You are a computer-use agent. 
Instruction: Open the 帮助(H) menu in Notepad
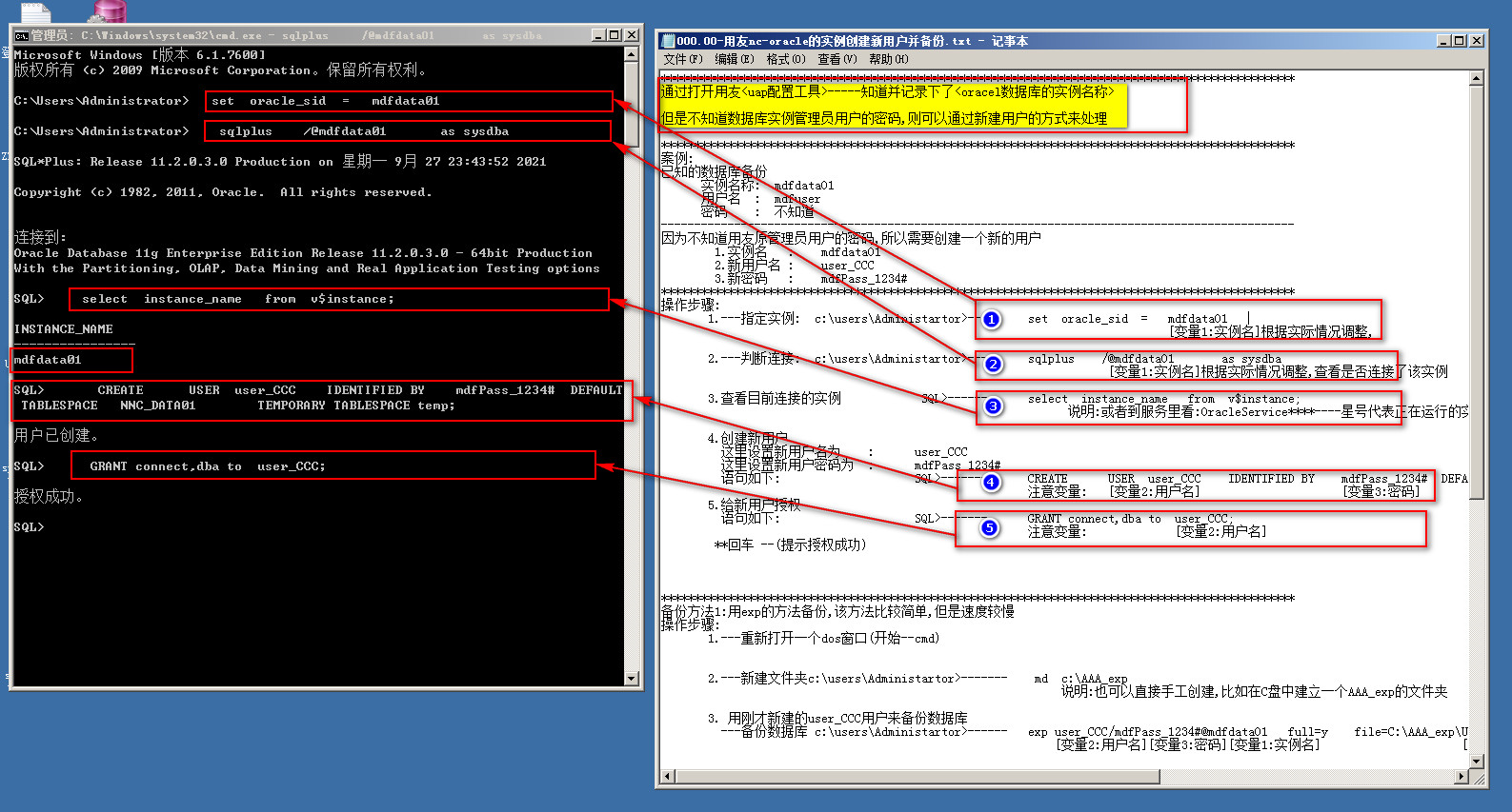point(888,59)
